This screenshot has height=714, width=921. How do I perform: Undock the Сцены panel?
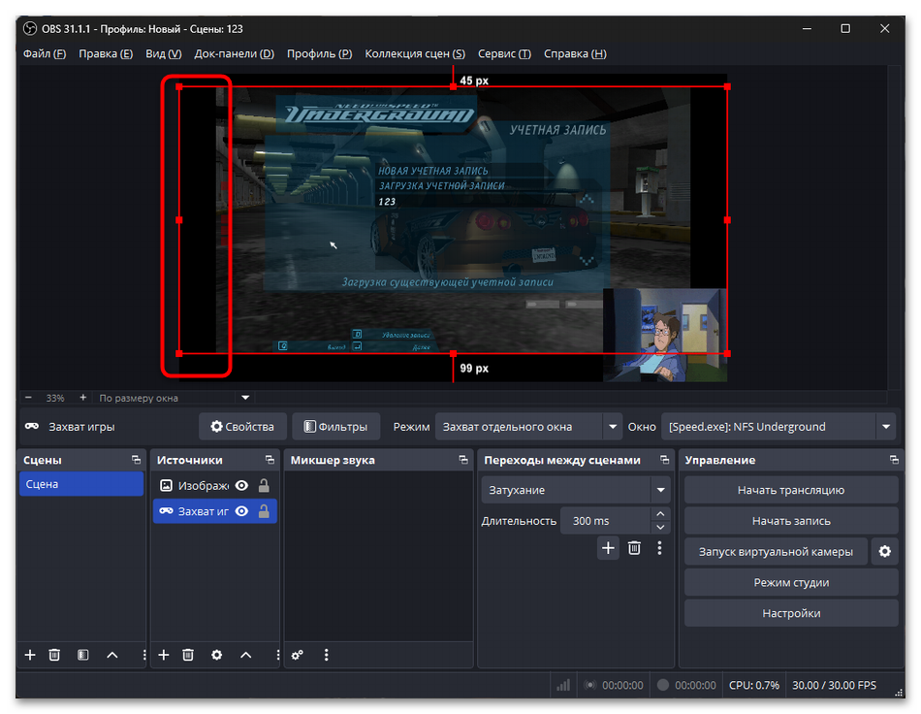[137, 460]
